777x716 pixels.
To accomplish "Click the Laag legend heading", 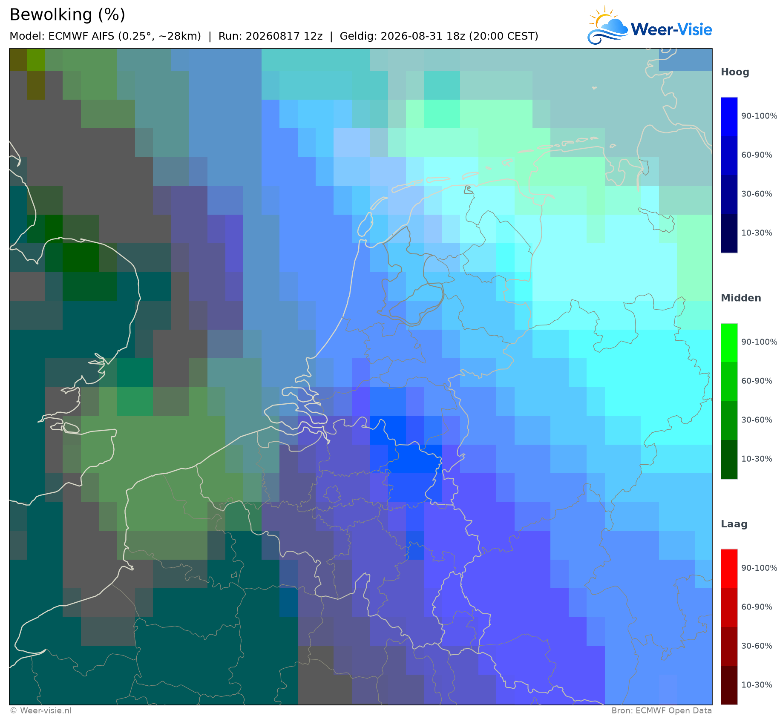I will 734,524.
